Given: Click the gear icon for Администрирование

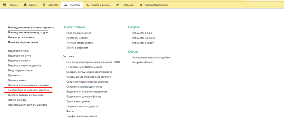Looking at the screenshot, I should (141, 5).
